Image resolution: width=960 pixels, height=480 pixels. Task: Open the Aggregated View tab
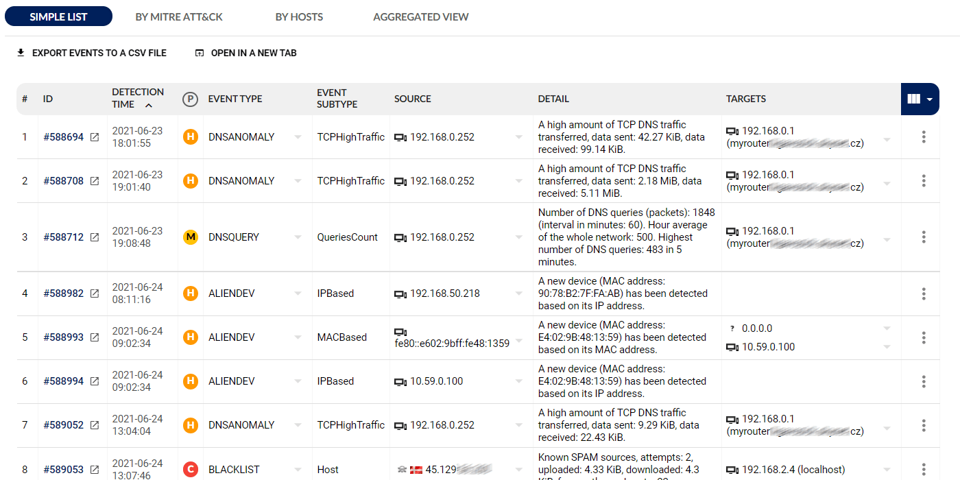(x=420, y=17)
